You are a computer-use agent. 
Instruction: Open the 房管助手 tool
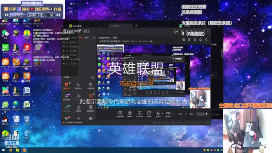79,86
